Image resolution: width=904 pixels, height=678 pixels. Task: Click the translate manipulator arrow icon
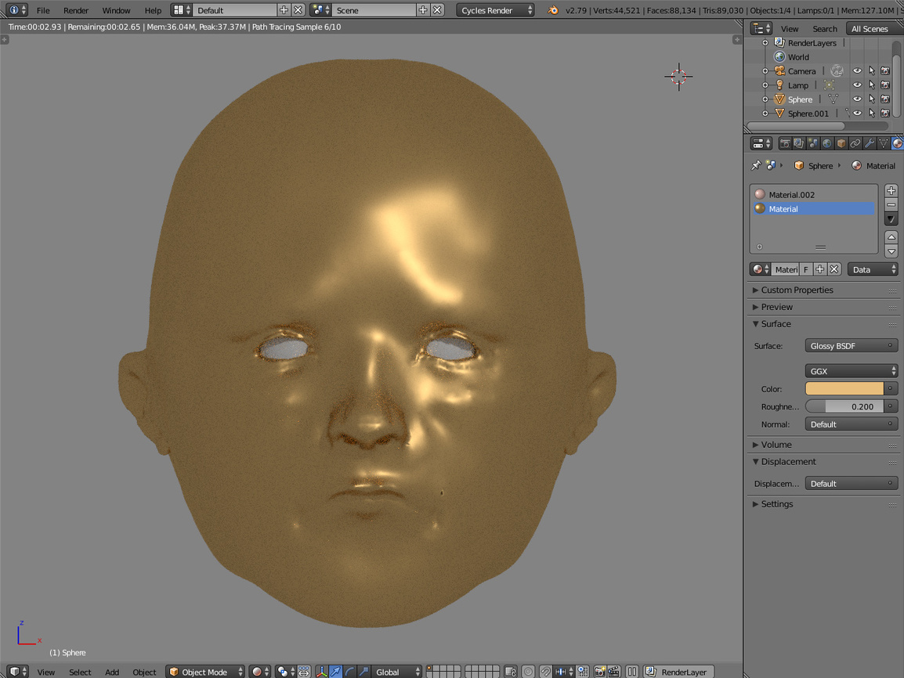coord(335,672)
